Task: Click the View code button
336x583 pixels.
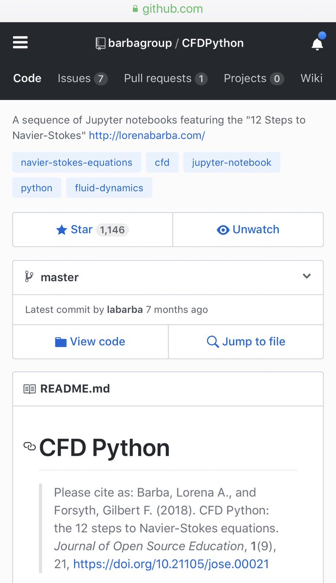Action: [90, 342]
